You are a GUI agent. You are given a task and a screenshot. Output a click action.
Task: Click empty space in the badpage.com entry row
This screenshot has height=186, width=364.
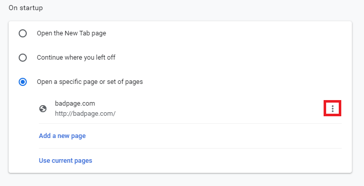[209, 109]
